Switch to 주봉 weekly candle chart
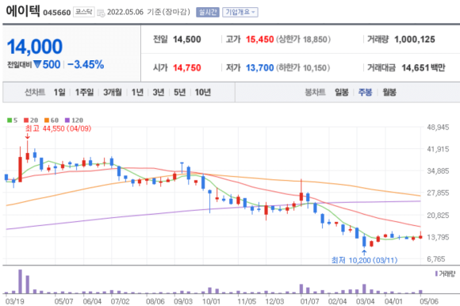Image resolution: width=460 pixels, height=306 pixels. [365, 92]
